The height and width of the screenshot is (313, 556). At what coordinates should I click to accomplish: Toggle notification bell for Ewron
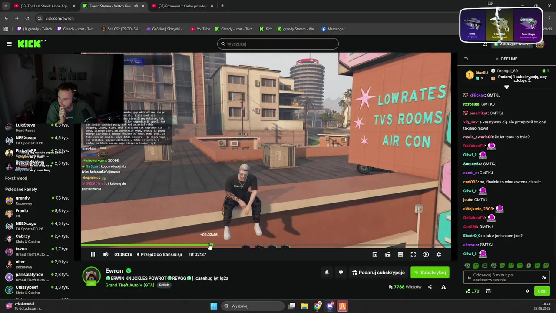coord(327,273)
